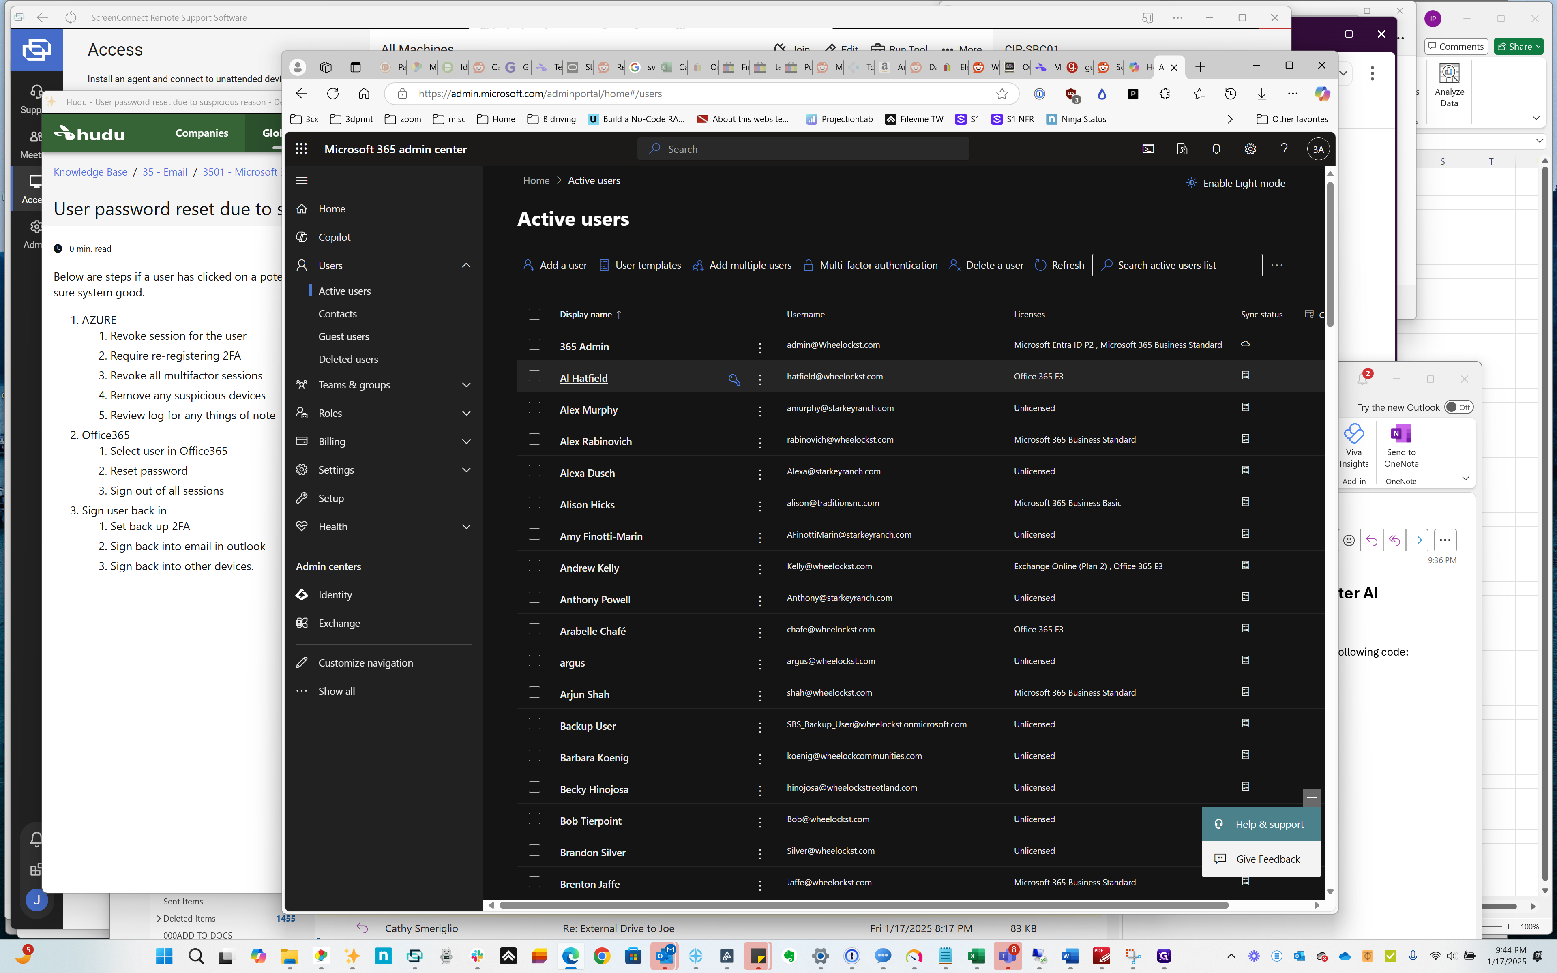The width and height of the screenshot is (1557, 973).
Task: Open Edge history icon
Action: pos(1230,94)
